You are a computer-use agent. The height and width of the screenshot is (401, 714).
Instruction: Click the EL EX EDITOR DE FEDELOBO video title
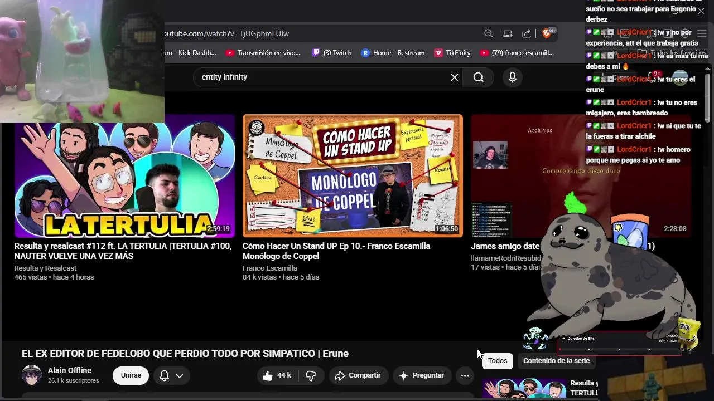[x=185, y=354]
